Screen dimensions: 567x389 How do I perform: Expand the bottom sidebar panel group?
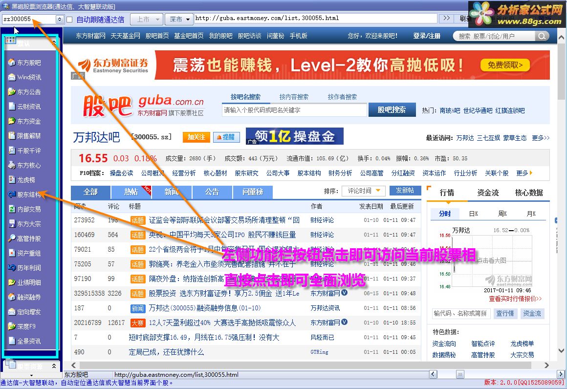click(x=54, y=366)
